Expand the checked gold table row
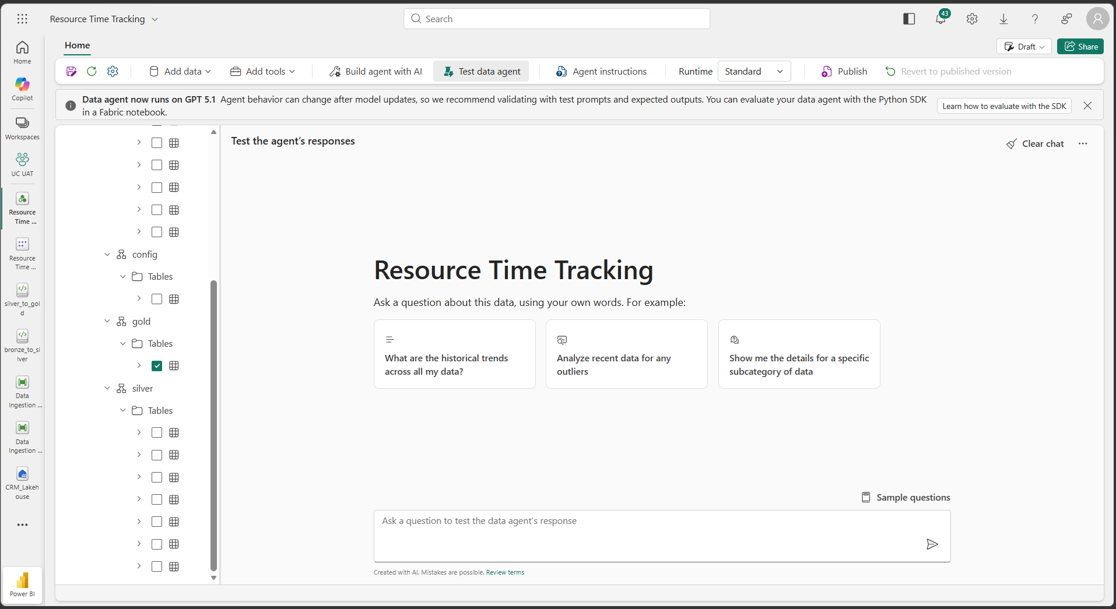Image resolution: width=1116 pixels, height=609 pixels. tap(139, 365)
